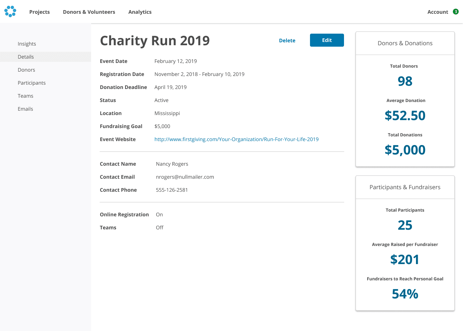Delete the Charity Run 2019 event
This screenshot has height=331, width=463.
pyautogui.click(x=287, y=41)
